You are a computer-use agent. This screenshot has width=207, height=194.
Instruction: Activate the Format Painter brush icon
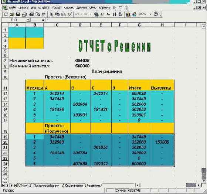pyautogui.click(x=70, y=14)
